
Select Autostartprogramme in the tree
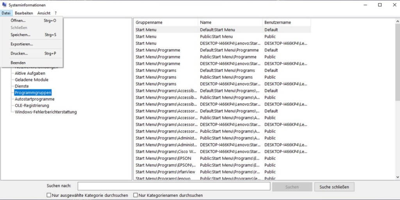tap(34, 99)
